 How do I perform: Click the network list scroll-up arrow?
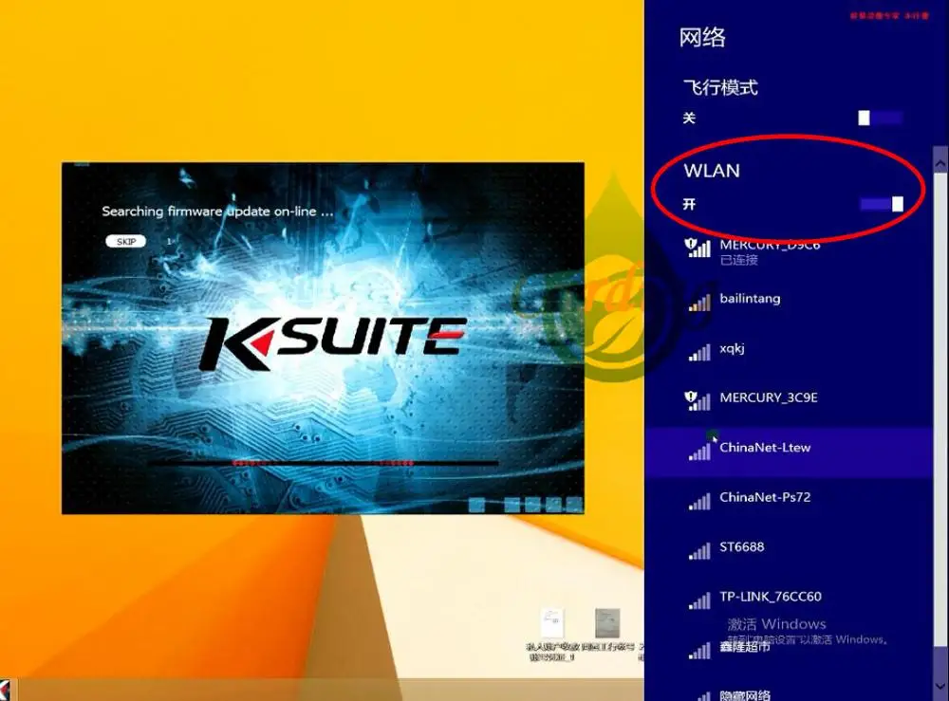point(940,163)
